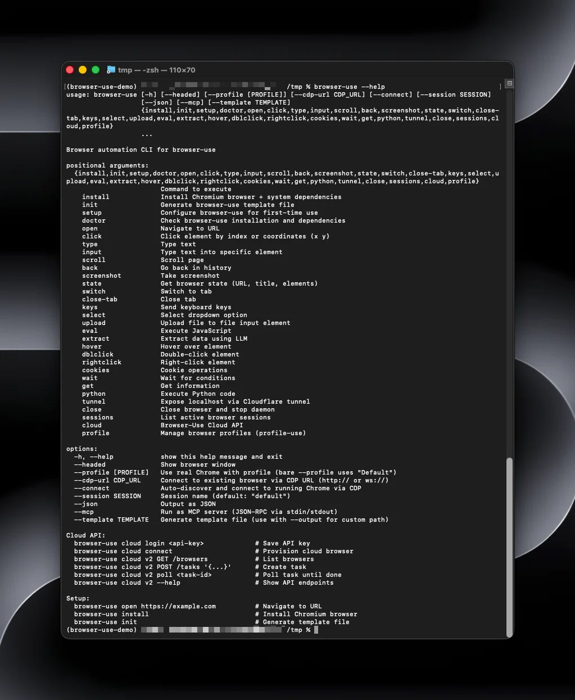Click the typed command 'browser-use --help'
The height and width of the screenshot is (700, 575).
click(x=350, y=87)
